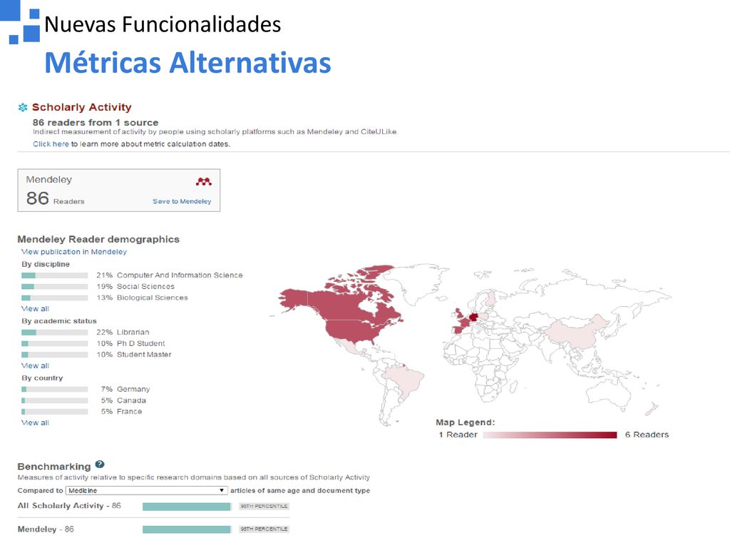Screen dimensions: 730x548
Task: Click the Ph D Student percentage bar
Action: point(54,343)
